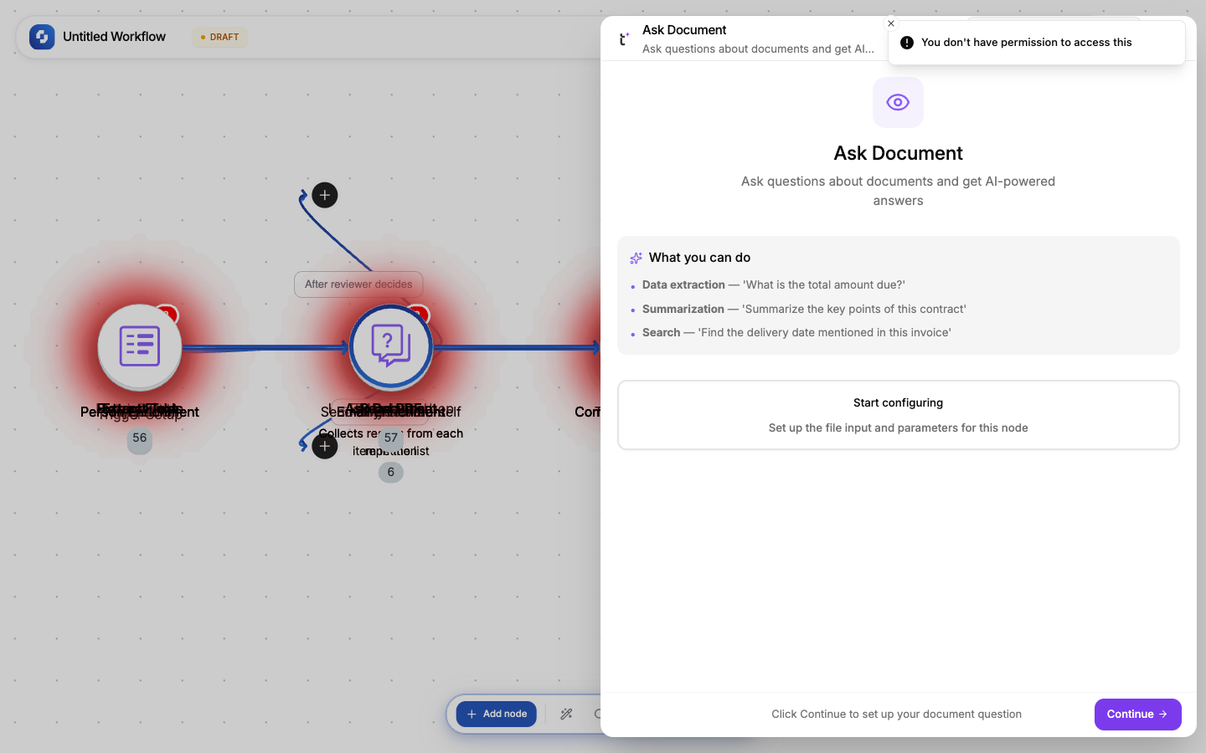Viewport: 1206px width, 753px height.
Task: Click the magic wand icon in bottom toolbar
Action: (x=566, y=714)
